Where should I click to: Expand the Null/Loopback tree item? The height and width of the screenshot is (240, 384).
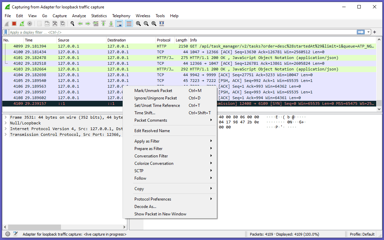click(x=6, y=123)
